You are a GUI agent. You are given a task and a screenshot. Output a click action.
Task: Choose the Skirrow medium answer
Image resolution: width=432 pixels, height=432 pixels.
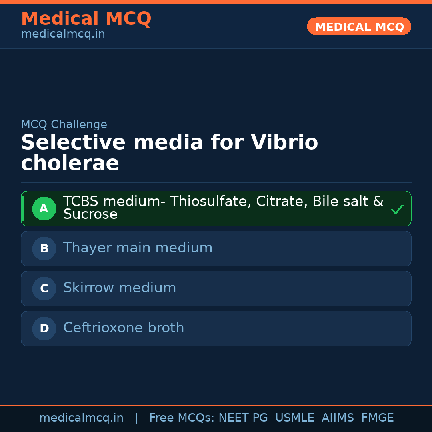120,288
